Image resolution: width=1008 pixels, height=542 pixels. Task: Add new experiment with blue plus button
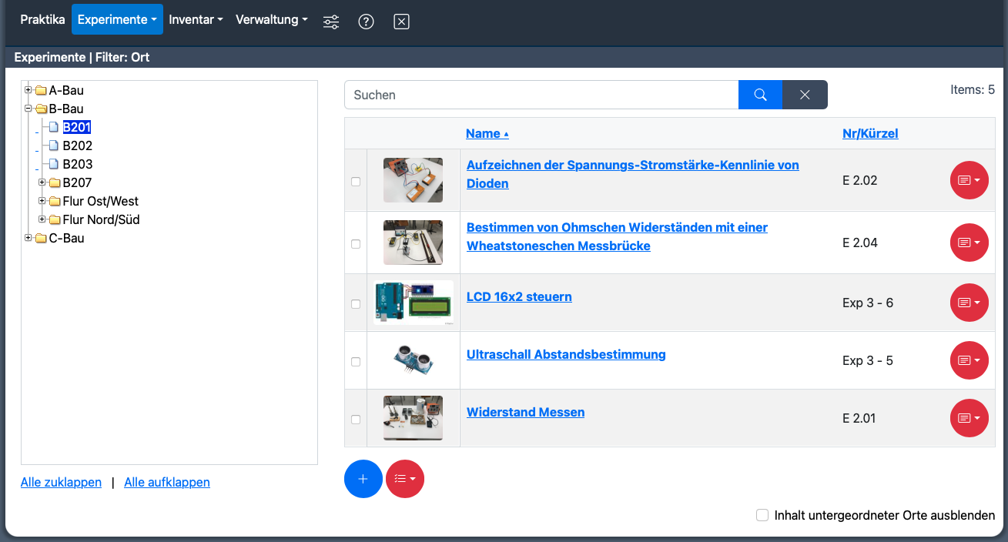[x=363, y=479]
